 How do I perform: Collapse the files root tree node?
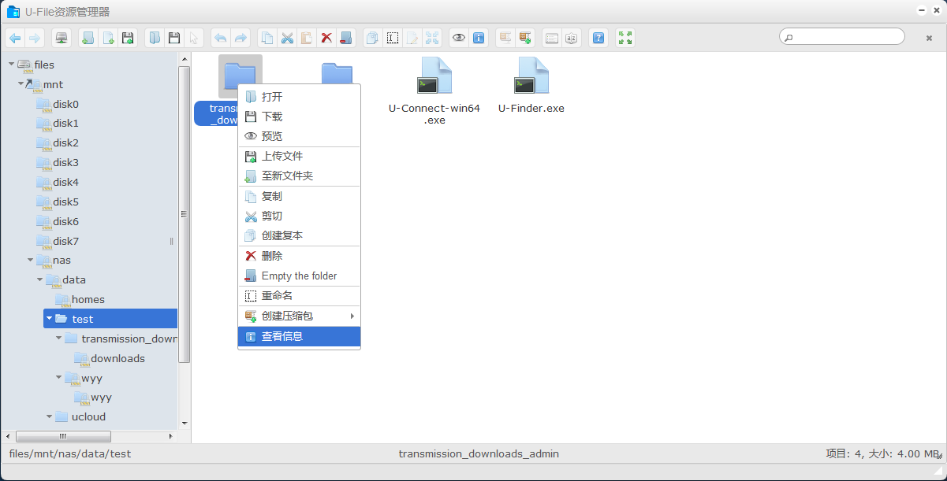tap(11, 65)
